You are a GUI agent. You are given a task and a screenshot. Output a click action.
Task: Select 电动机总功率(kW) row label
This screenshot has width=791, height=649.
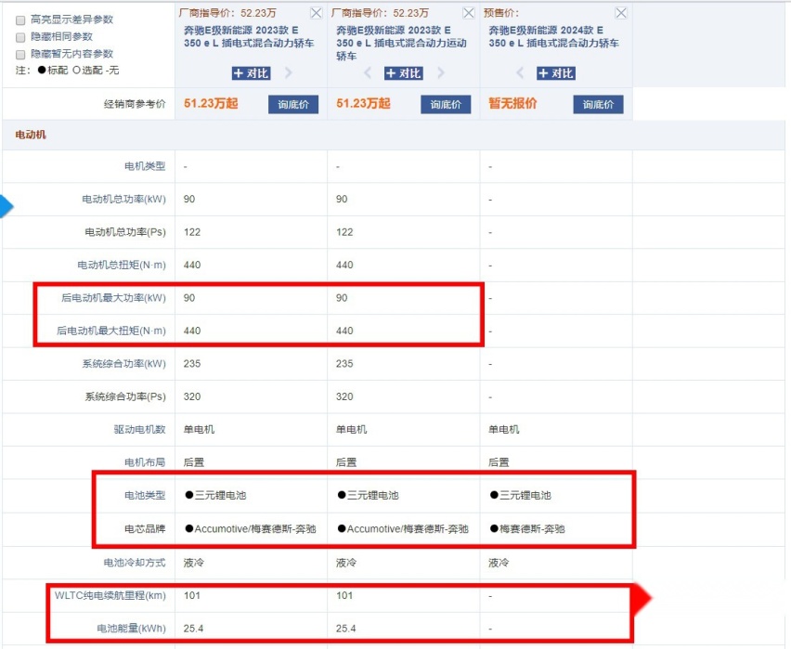click(123, 200)
